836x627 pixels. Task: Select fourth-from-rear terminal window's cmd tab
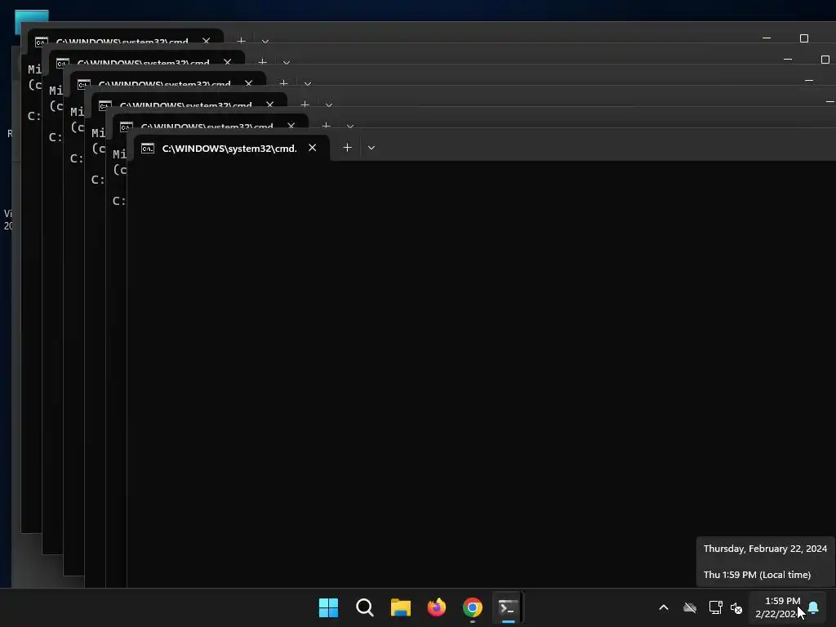189,100
